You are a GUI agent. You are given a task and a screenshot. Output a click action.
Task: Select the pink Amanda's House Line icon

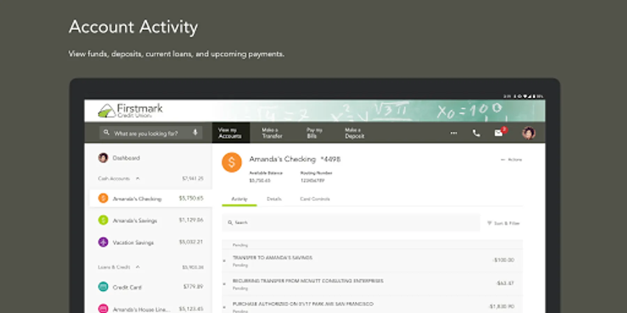103,309
